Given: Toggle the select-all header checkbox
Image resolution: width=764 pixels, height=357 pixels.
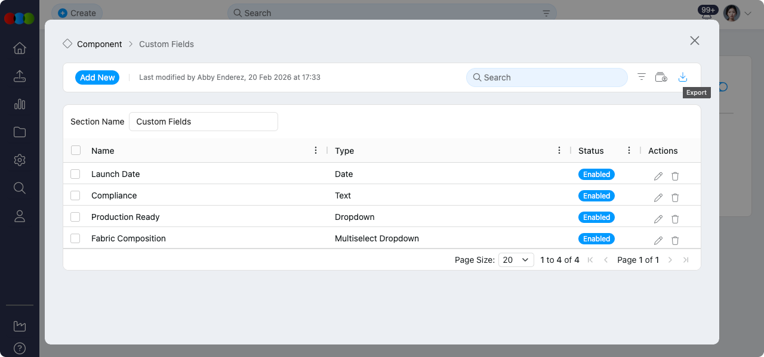Looking at the screenshot, I should point(76,150).
